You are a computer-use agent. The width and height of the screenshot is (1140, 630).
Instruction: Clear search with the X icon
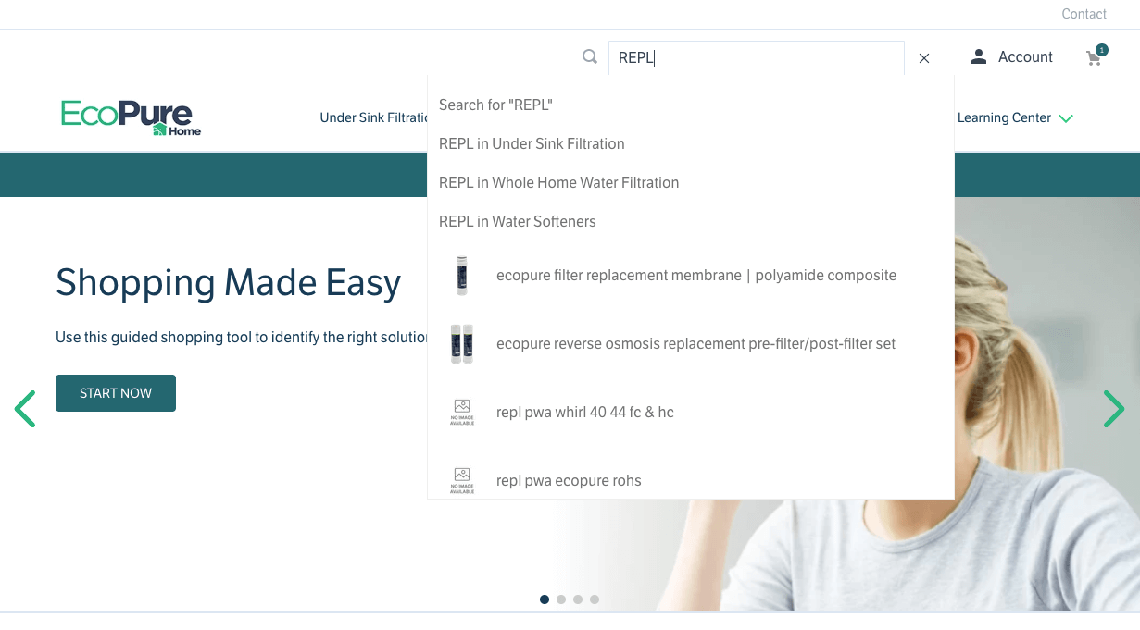pyautogui.click(x=924, y=58)
